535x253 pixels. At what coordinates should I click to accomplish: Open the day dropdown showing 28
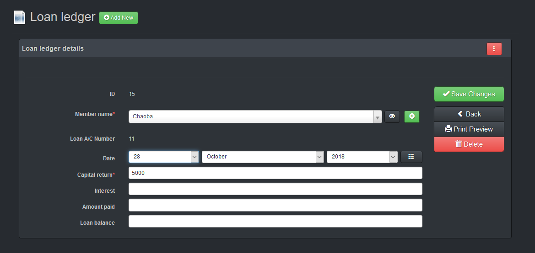[164, 157]
